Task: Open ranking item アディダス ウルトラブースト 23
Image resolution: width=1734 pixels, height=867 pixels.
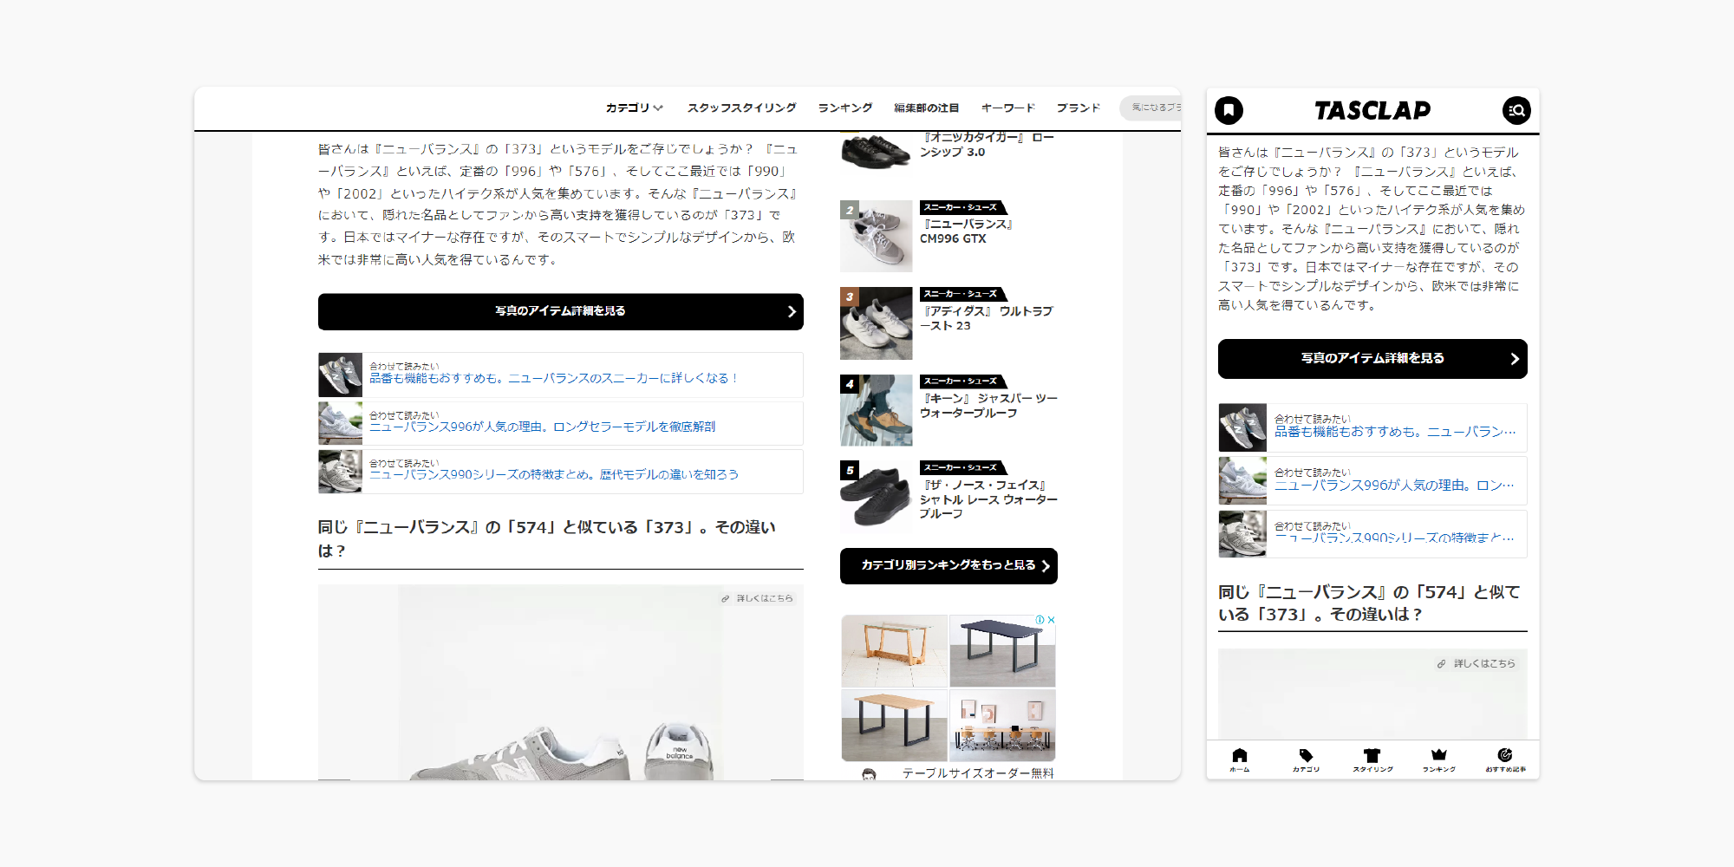Action: (x=987, y=318)
